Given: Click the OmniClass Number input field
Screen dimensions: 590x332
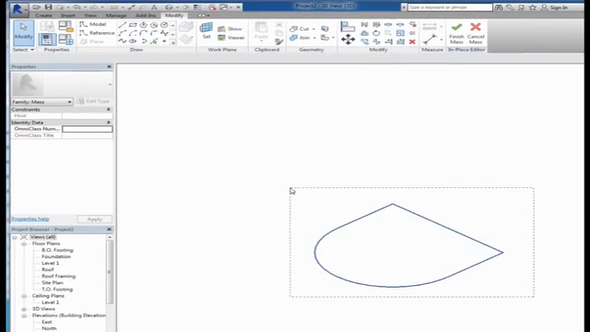Looking at the screenshot, I should click(88, 129).
